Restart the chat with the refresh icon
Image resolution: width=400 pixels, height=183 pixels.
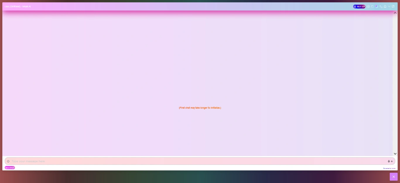pyautogui.click(x=372, y=6)
